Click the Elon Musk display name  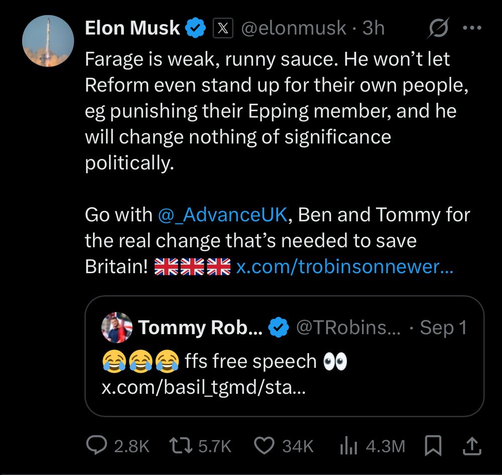point(132,29)
